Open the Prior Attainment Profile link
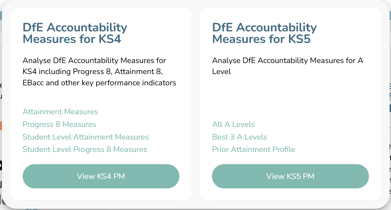 point(254,149)
